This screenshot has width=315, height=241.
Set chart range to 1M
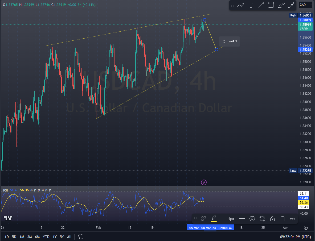pos(22,237)
